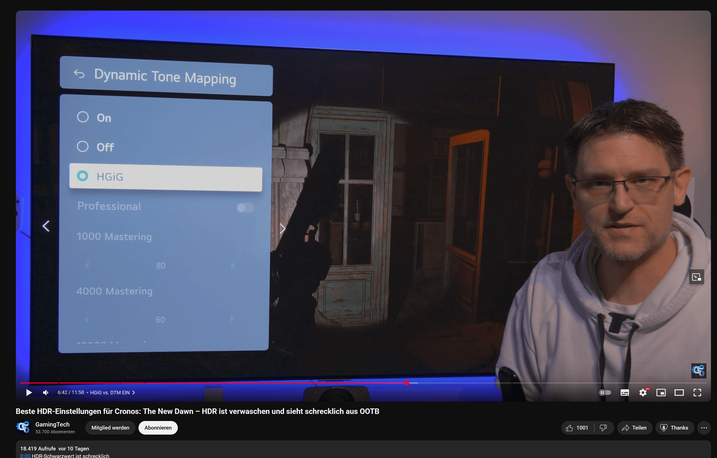Viewport: 717px width, 458px height.
Task: Toggle the Professional switch
Action: [245, 207]
